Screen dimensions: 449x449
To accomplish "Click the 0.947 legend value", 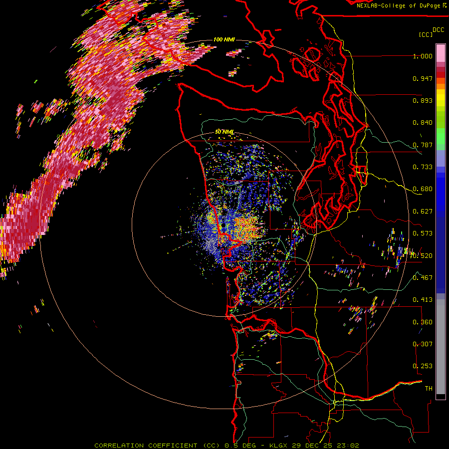I will pos(423,78).
